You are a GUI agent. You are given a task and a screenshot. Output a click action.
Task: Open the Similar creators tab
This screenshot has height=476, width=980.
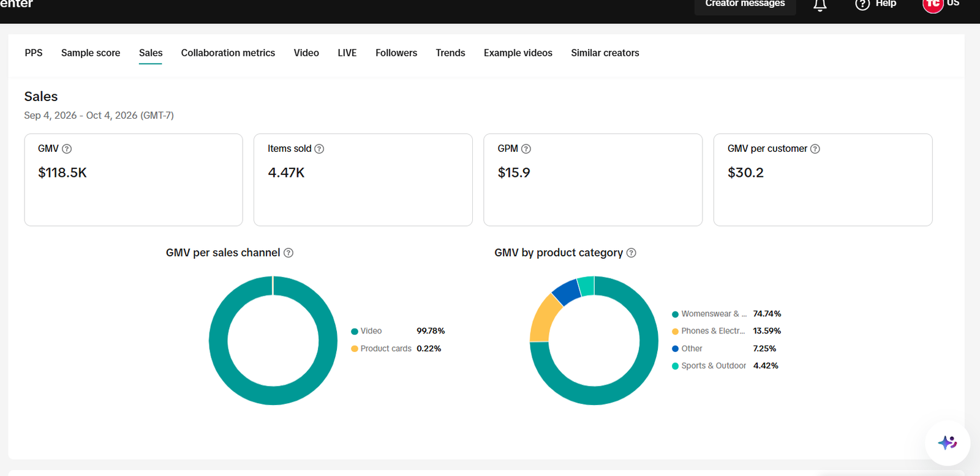click(x=605, y=53)
